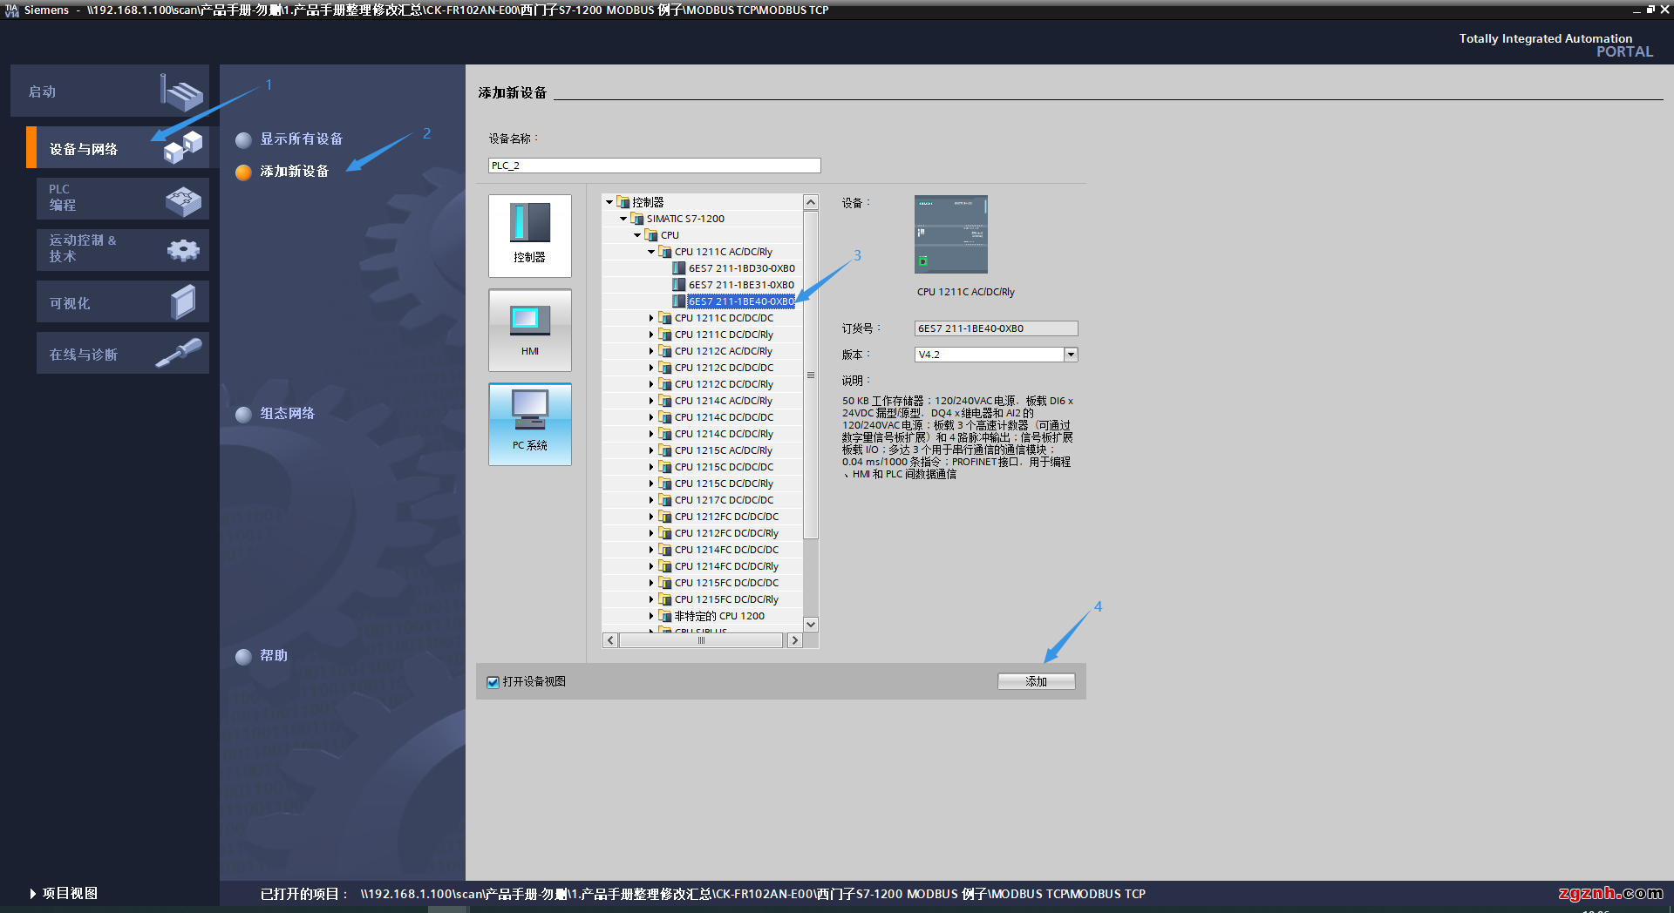Expand the CPU 1212C AC/DC/Rly tree node
The image size is (1674, 913).
click(x=651, y=352)
